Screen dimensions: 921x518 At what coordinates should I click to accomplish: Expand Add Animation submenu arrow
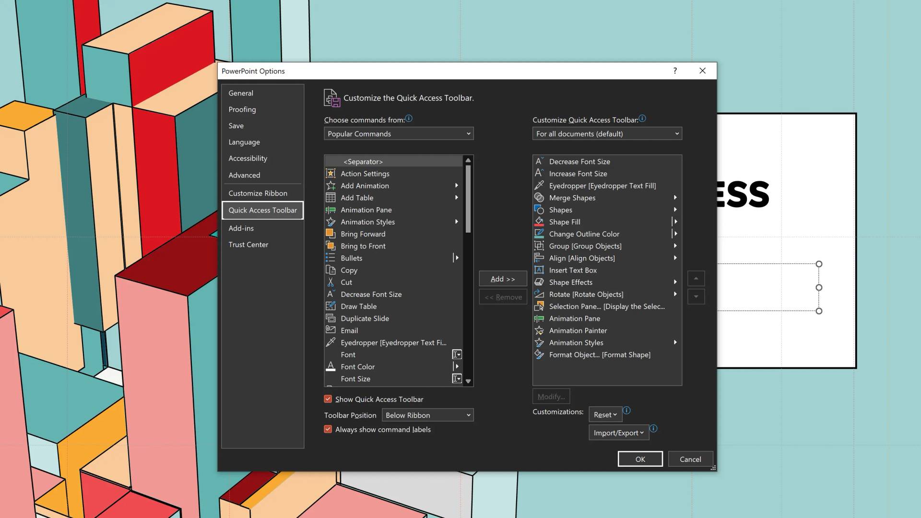tap(457, 186)
